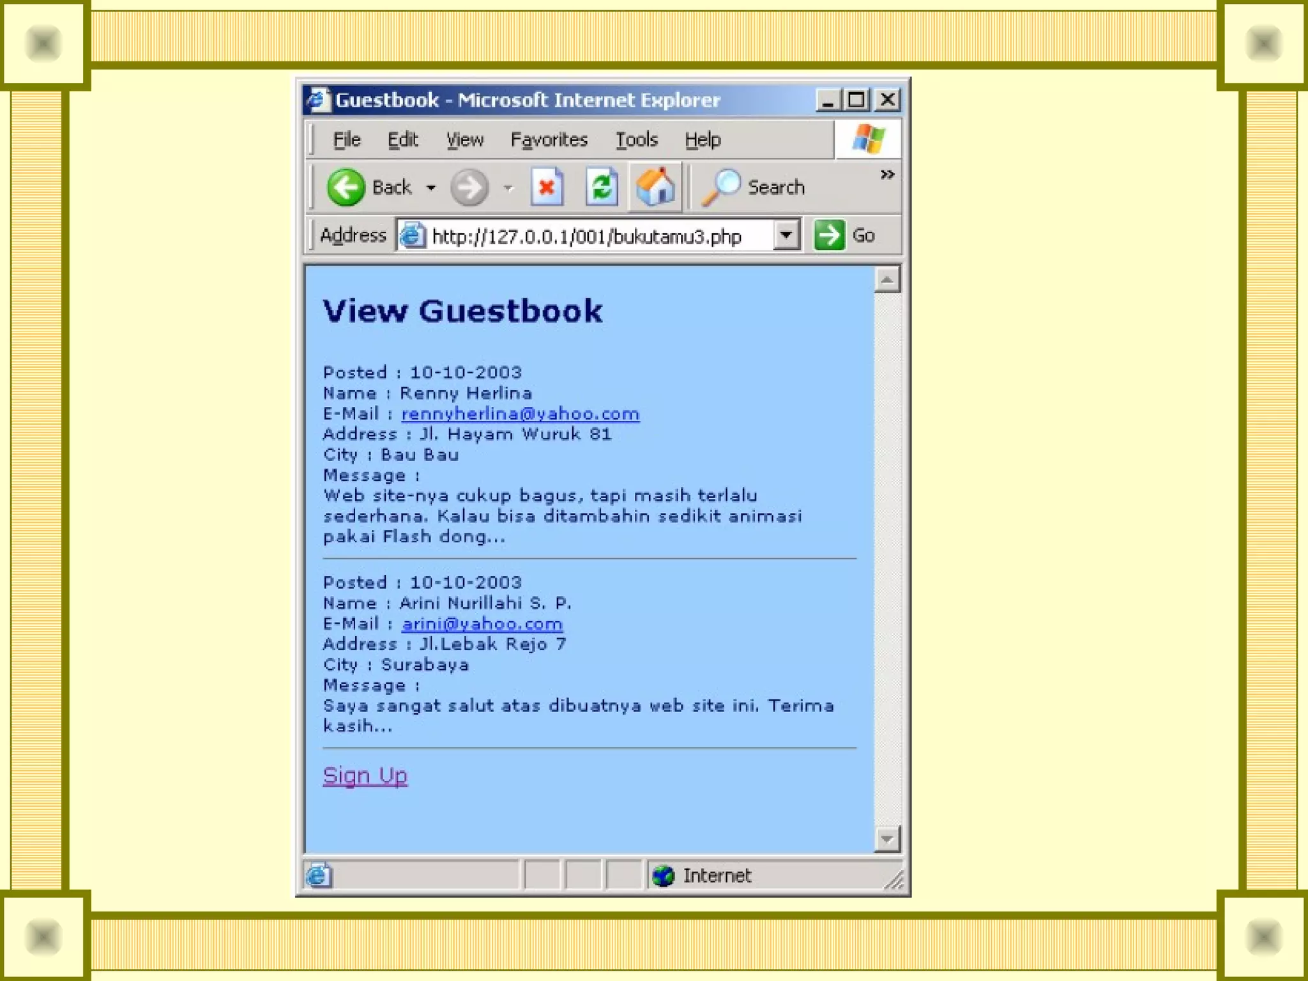The height and width of the screenshot is (981, 1308).
Task: Click the Internet status bar text
Action: (x=717, y=876)
